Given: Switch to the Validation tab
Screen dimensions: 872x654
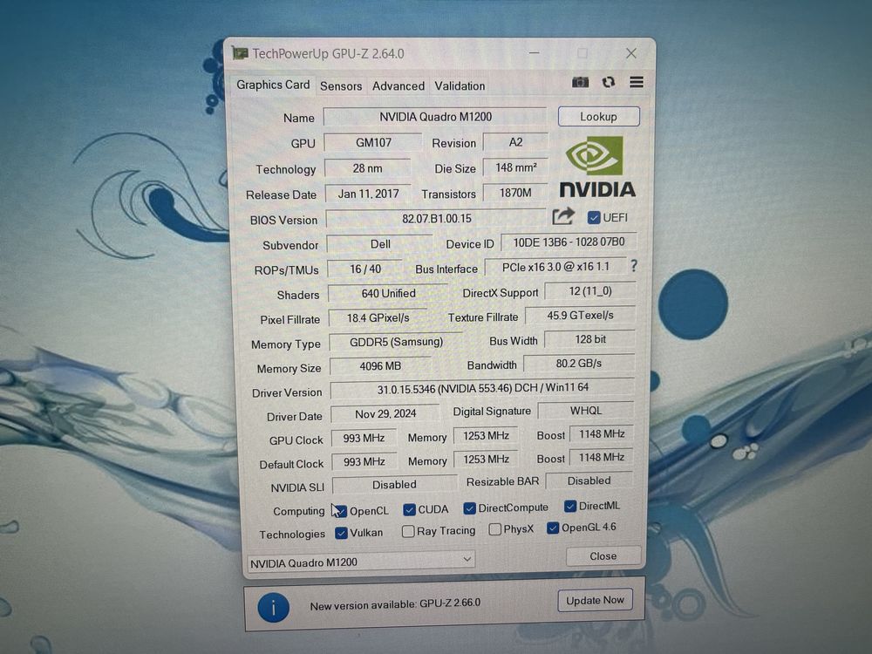Looking at the screenshot, I should [460, 86].
